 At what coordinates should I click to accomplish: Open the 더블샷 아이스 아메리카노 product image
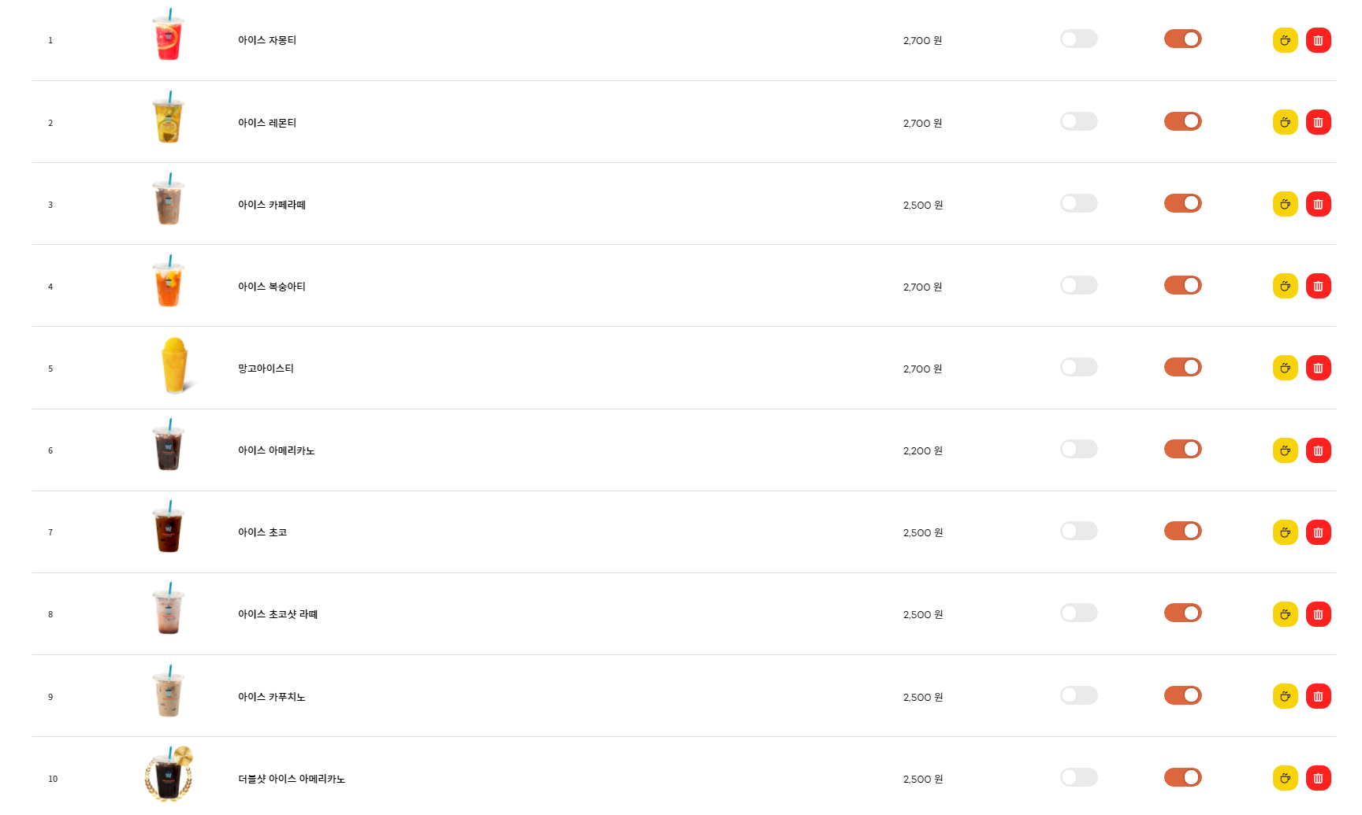(169, 774)
